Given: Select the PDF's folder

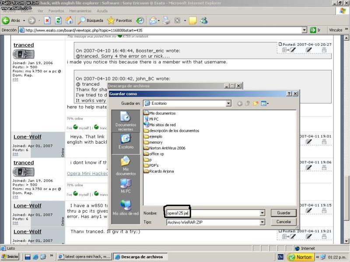Looking at the screenshot, I should pyautogui.click(x=151, y=165).
